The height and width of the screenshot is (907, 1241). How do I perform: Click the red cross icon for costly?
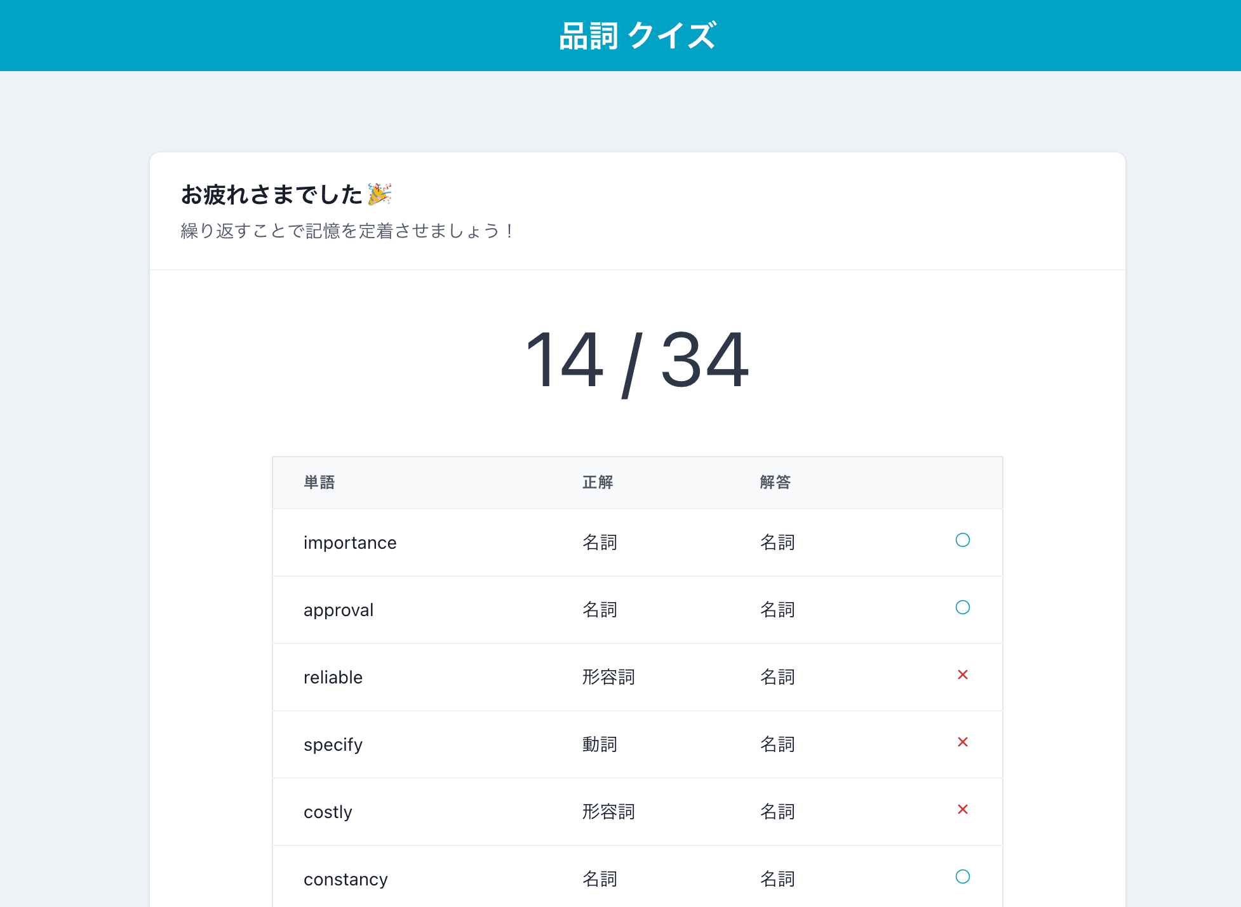point(962,810)
